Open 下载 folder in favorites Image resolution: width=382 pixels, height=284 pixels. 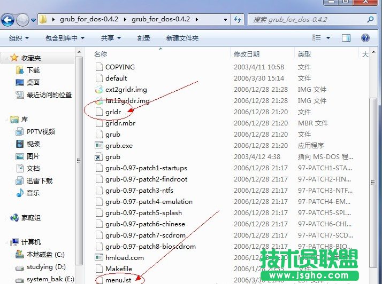tap(33, 70)
